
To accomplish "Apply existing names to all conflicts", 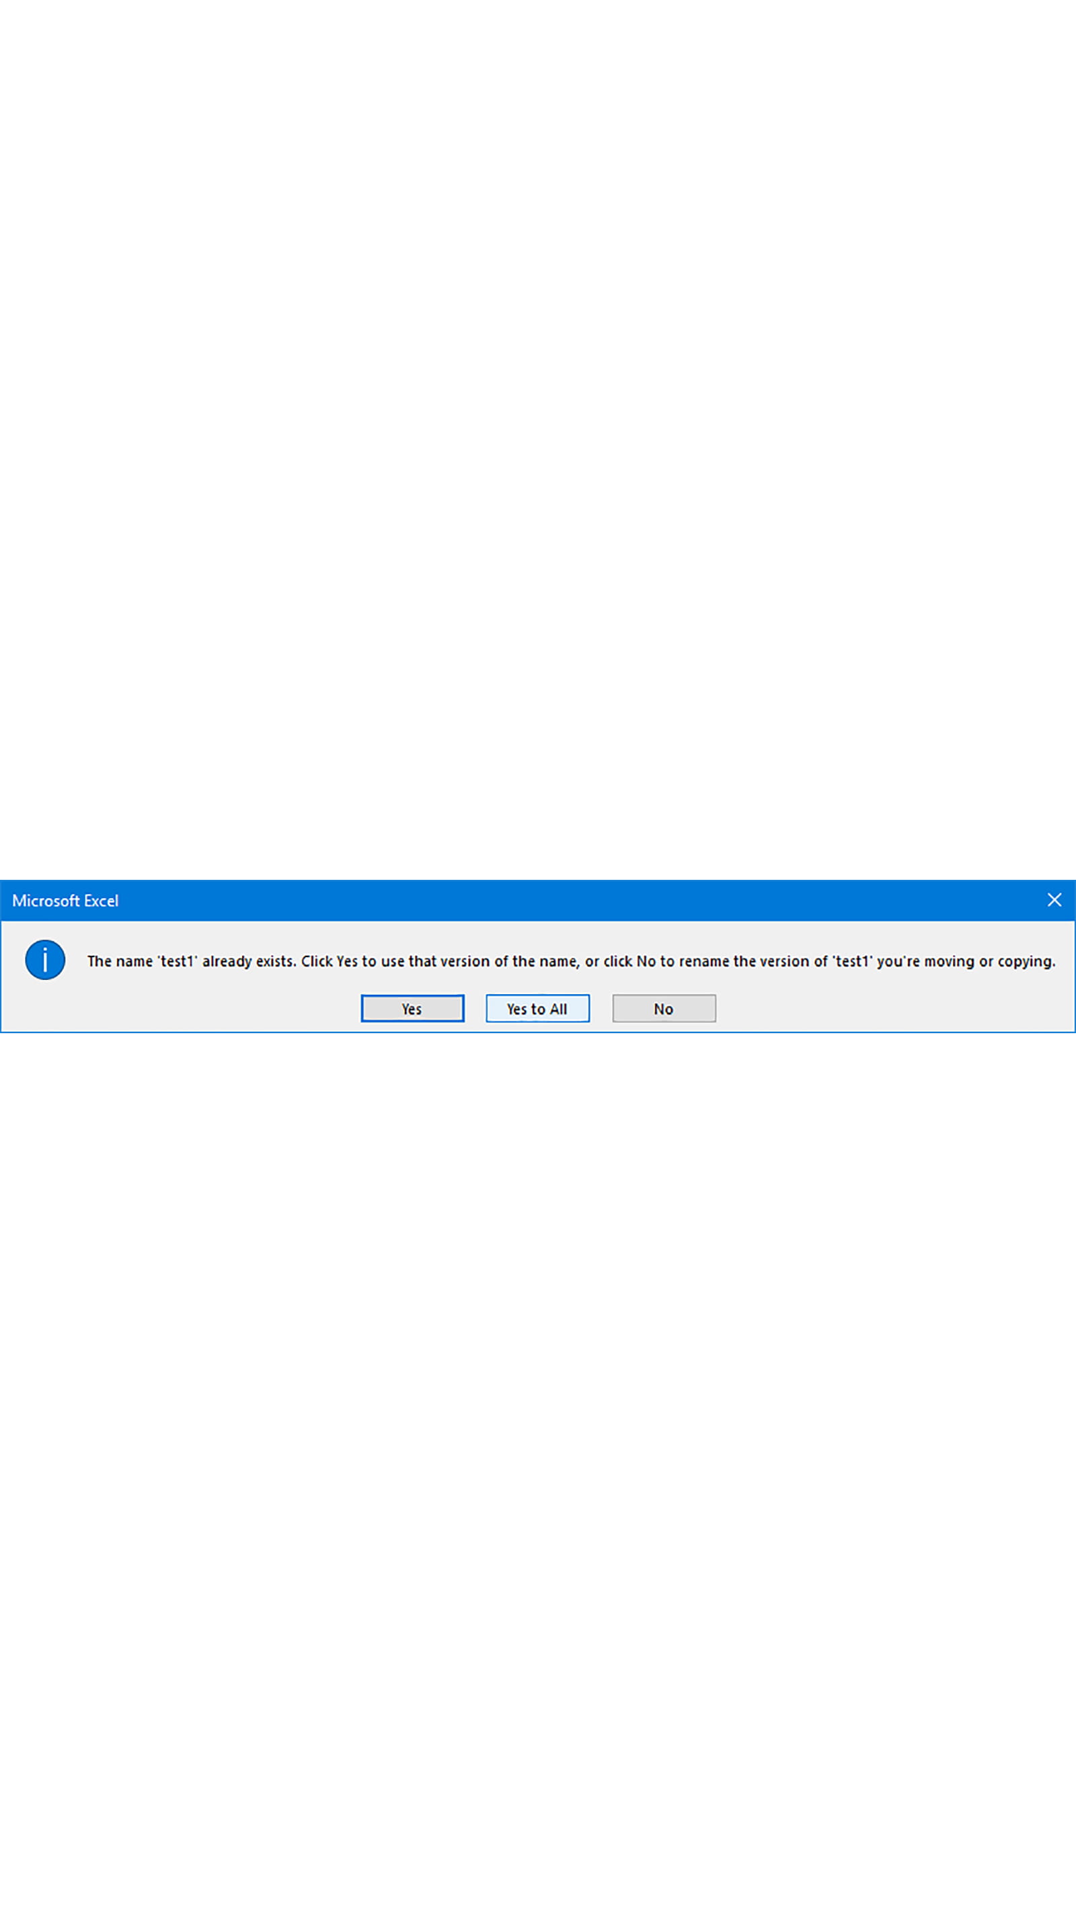I will click(x=537, y=1008).
